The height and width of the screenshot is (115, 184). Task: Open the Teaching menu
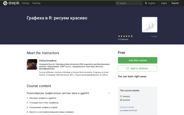coord(36,3)
